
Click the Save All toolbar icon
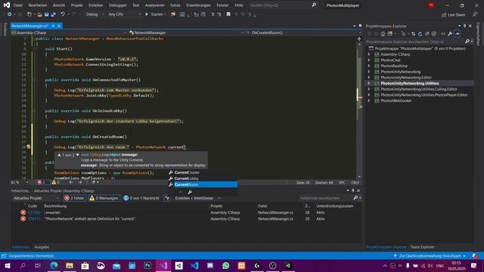point(54,14)
